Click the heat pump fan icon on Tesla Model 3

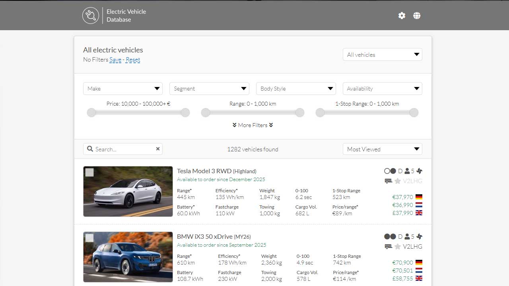click(419, 171)
